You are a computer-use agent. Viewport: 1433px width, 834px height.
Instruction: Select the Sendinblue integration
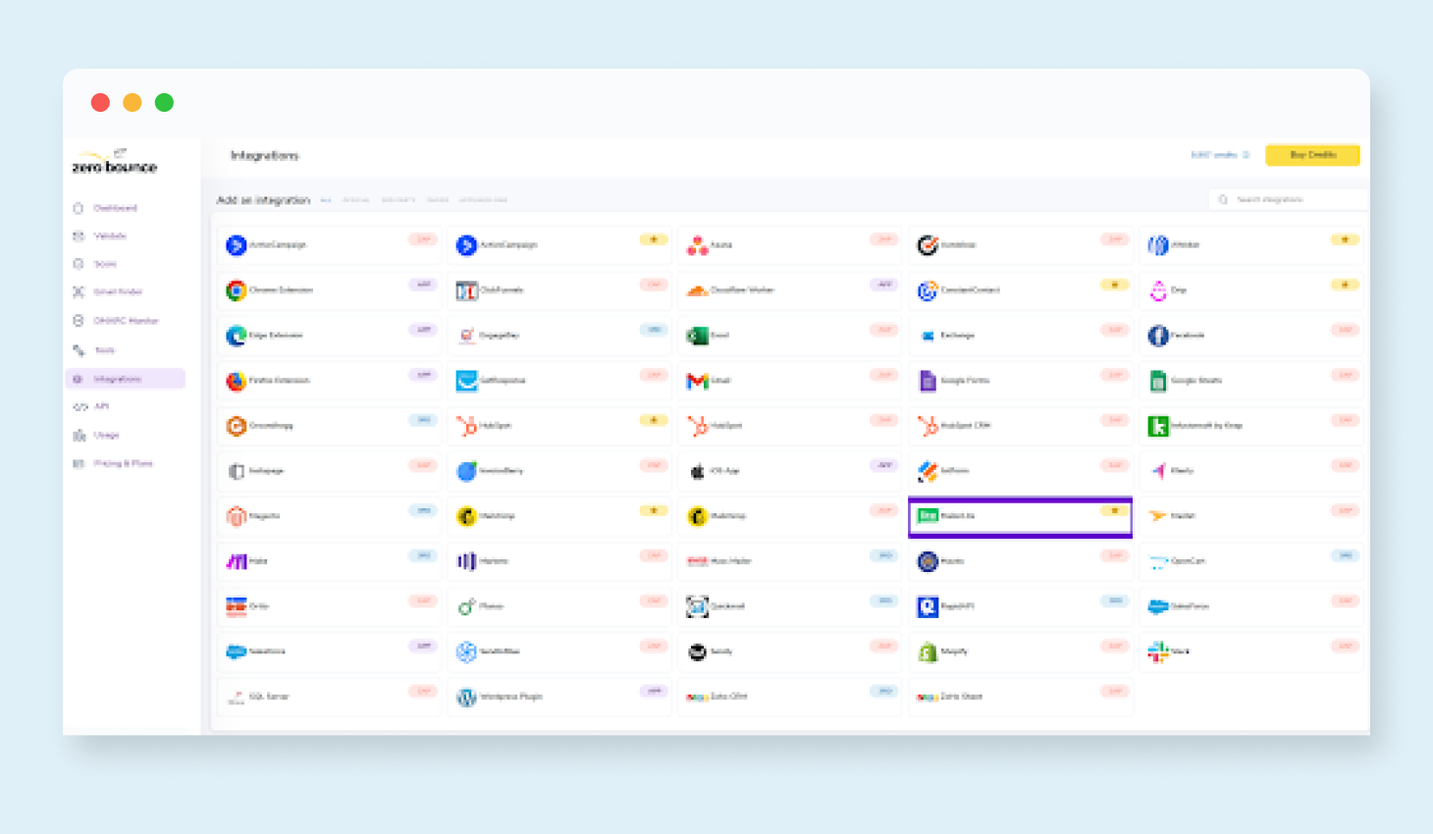tap(557, 652)
